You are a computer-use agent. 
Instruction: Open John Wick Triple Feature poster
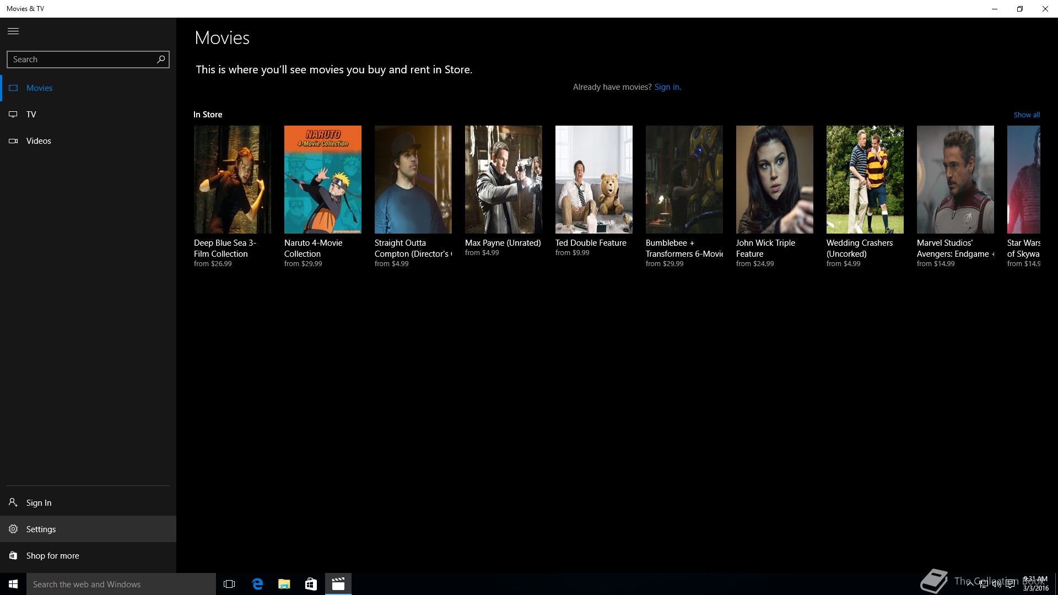(775, 180)
